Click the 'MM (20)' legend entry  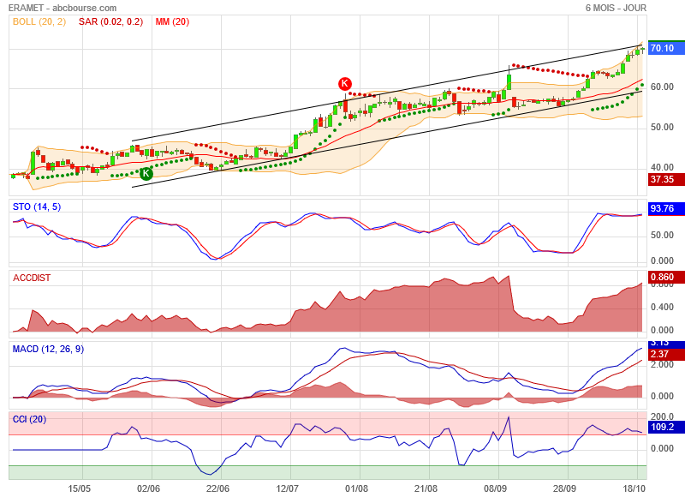coord(172,22)
